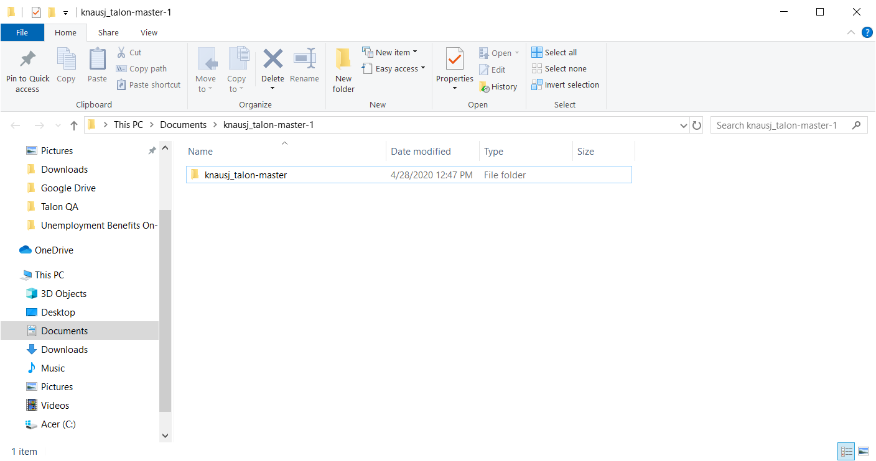The width and height of the screenshot is (876, 461).
Task: Open the Easy access dropdown
Action: (394, 69)
